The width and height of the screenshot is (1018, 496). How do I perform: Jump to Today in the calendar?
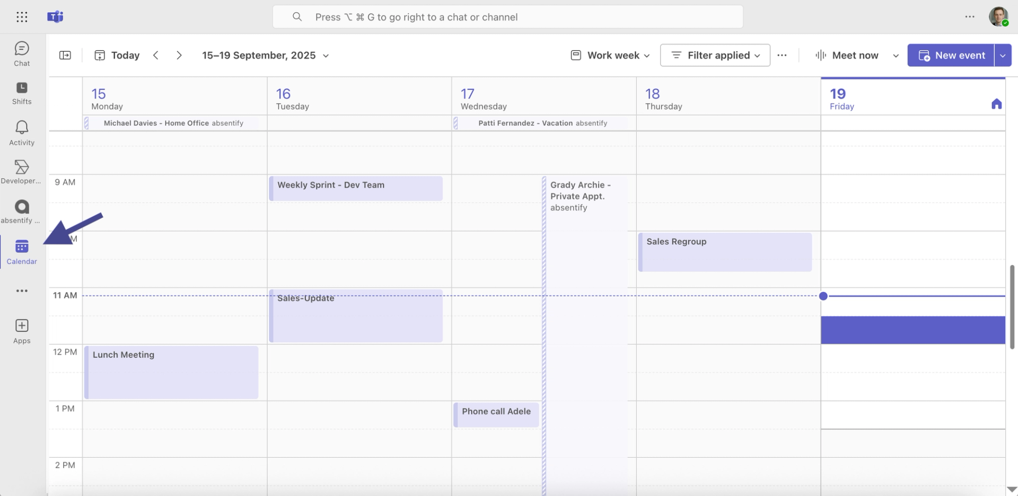(x=117, y=55)
